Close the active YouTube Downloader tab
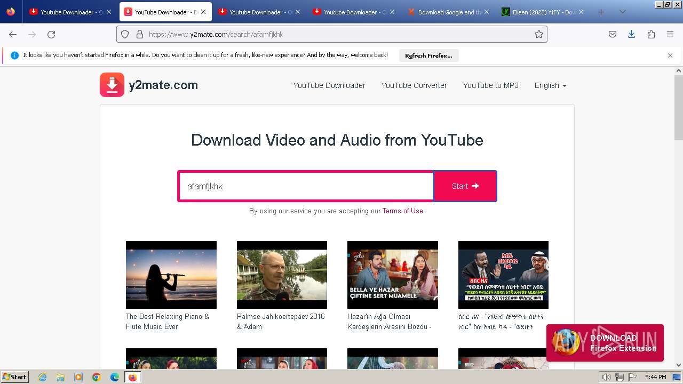This screenshot has height=384, width=683. tap(203, 12)
